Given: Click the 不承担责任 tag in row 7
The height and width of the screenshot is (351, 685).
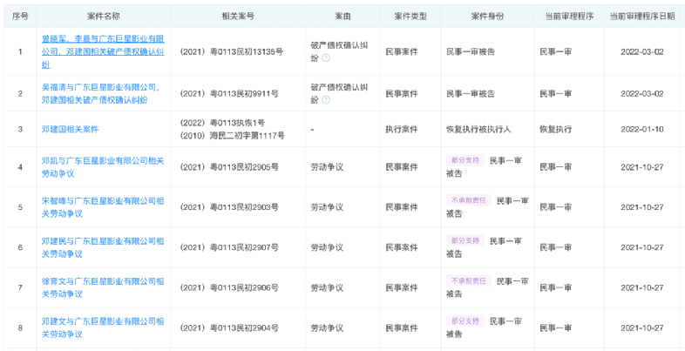Looking at the screenshot, I should (x=469, y=280).
